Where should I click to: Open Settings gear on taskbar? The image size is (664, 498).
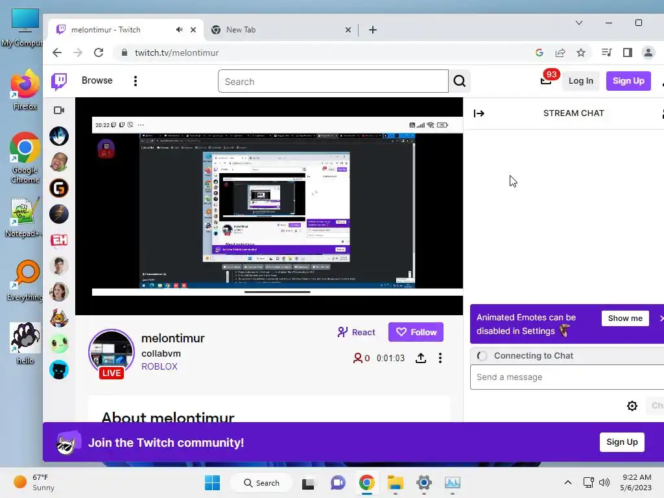click(x=423, y=482)
